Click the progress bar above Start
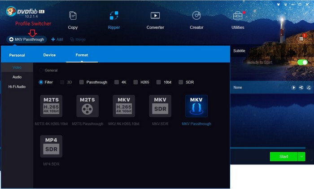Viewport: 314px width, 189px height. click(x=268, y=148)
